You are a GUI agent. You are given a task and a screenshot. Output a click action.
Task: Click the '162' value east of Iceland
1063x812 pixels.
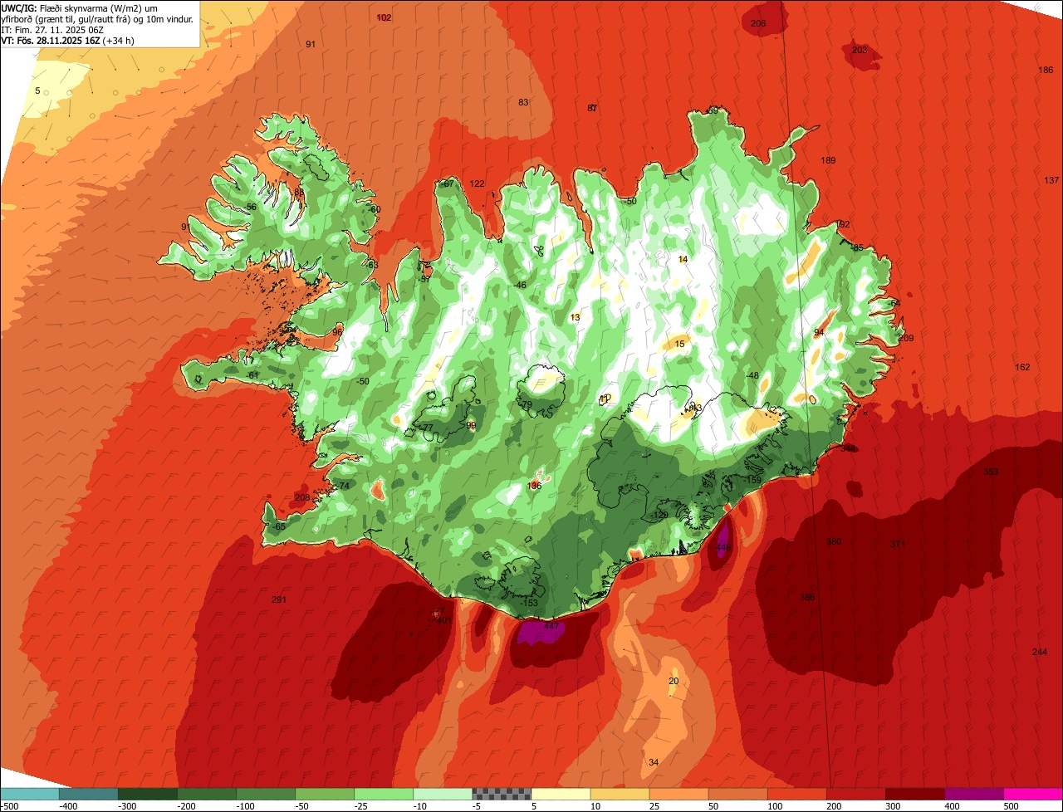[x=1022, y=367]
